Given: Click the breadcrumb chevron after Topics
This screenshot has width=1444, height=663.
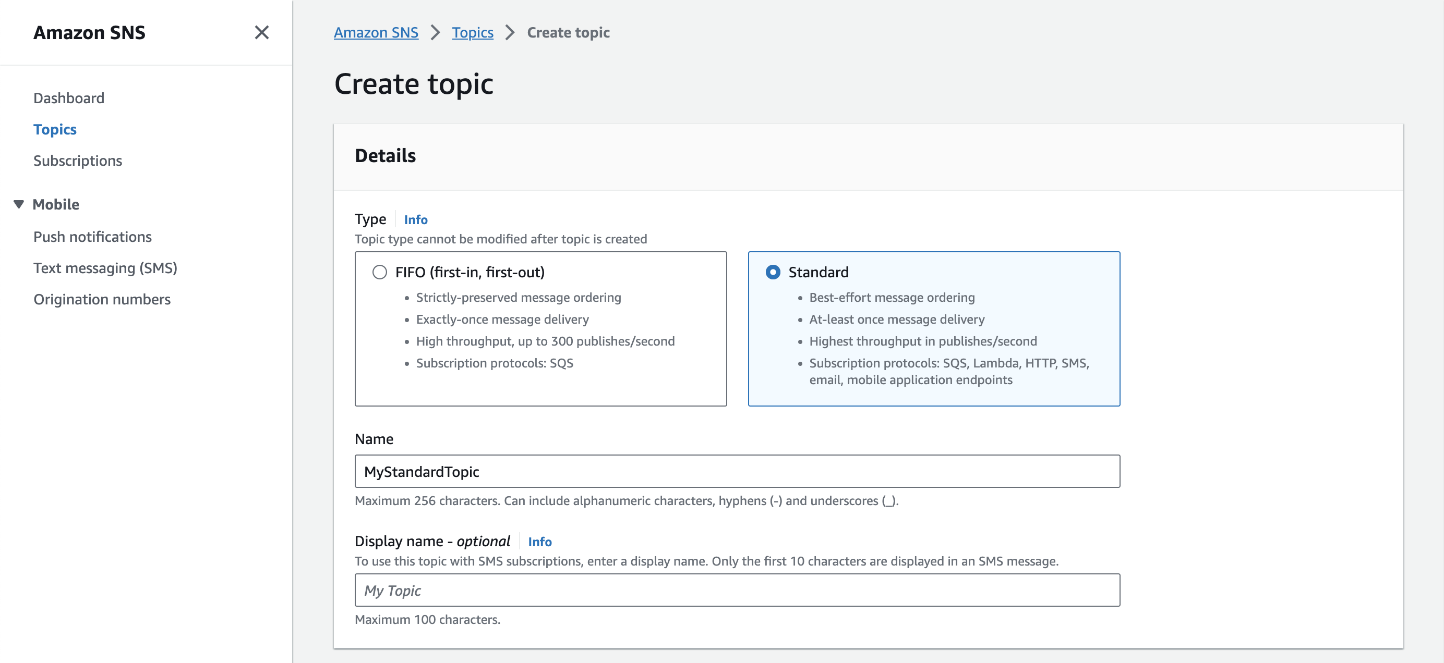Looking at the screenshot, I should [x=510, y=32].
